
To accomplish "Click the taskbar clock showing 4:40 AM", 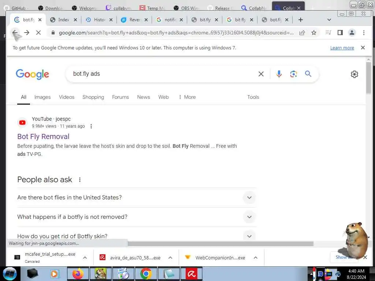I will (356, 274).
